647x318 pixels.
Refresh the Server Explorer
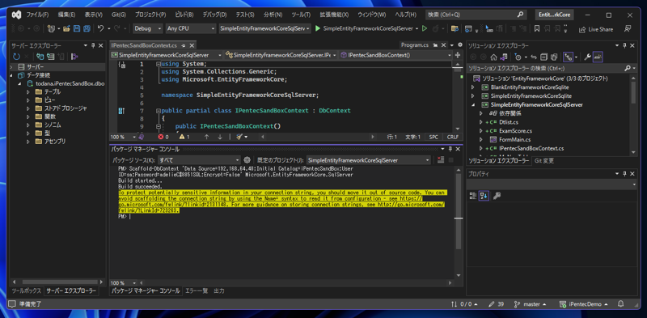pos(16,57)
